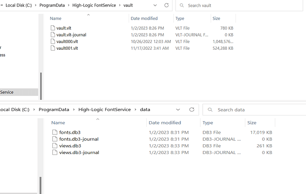Go to High-Logic FontService in vault address bar
Screen dimensions: 306x194
click(94, 5)
